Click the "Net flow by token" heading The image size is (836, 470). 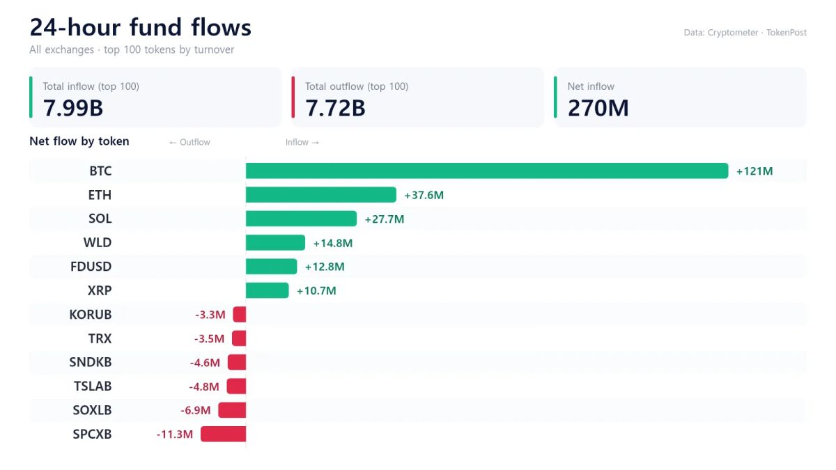79,141
